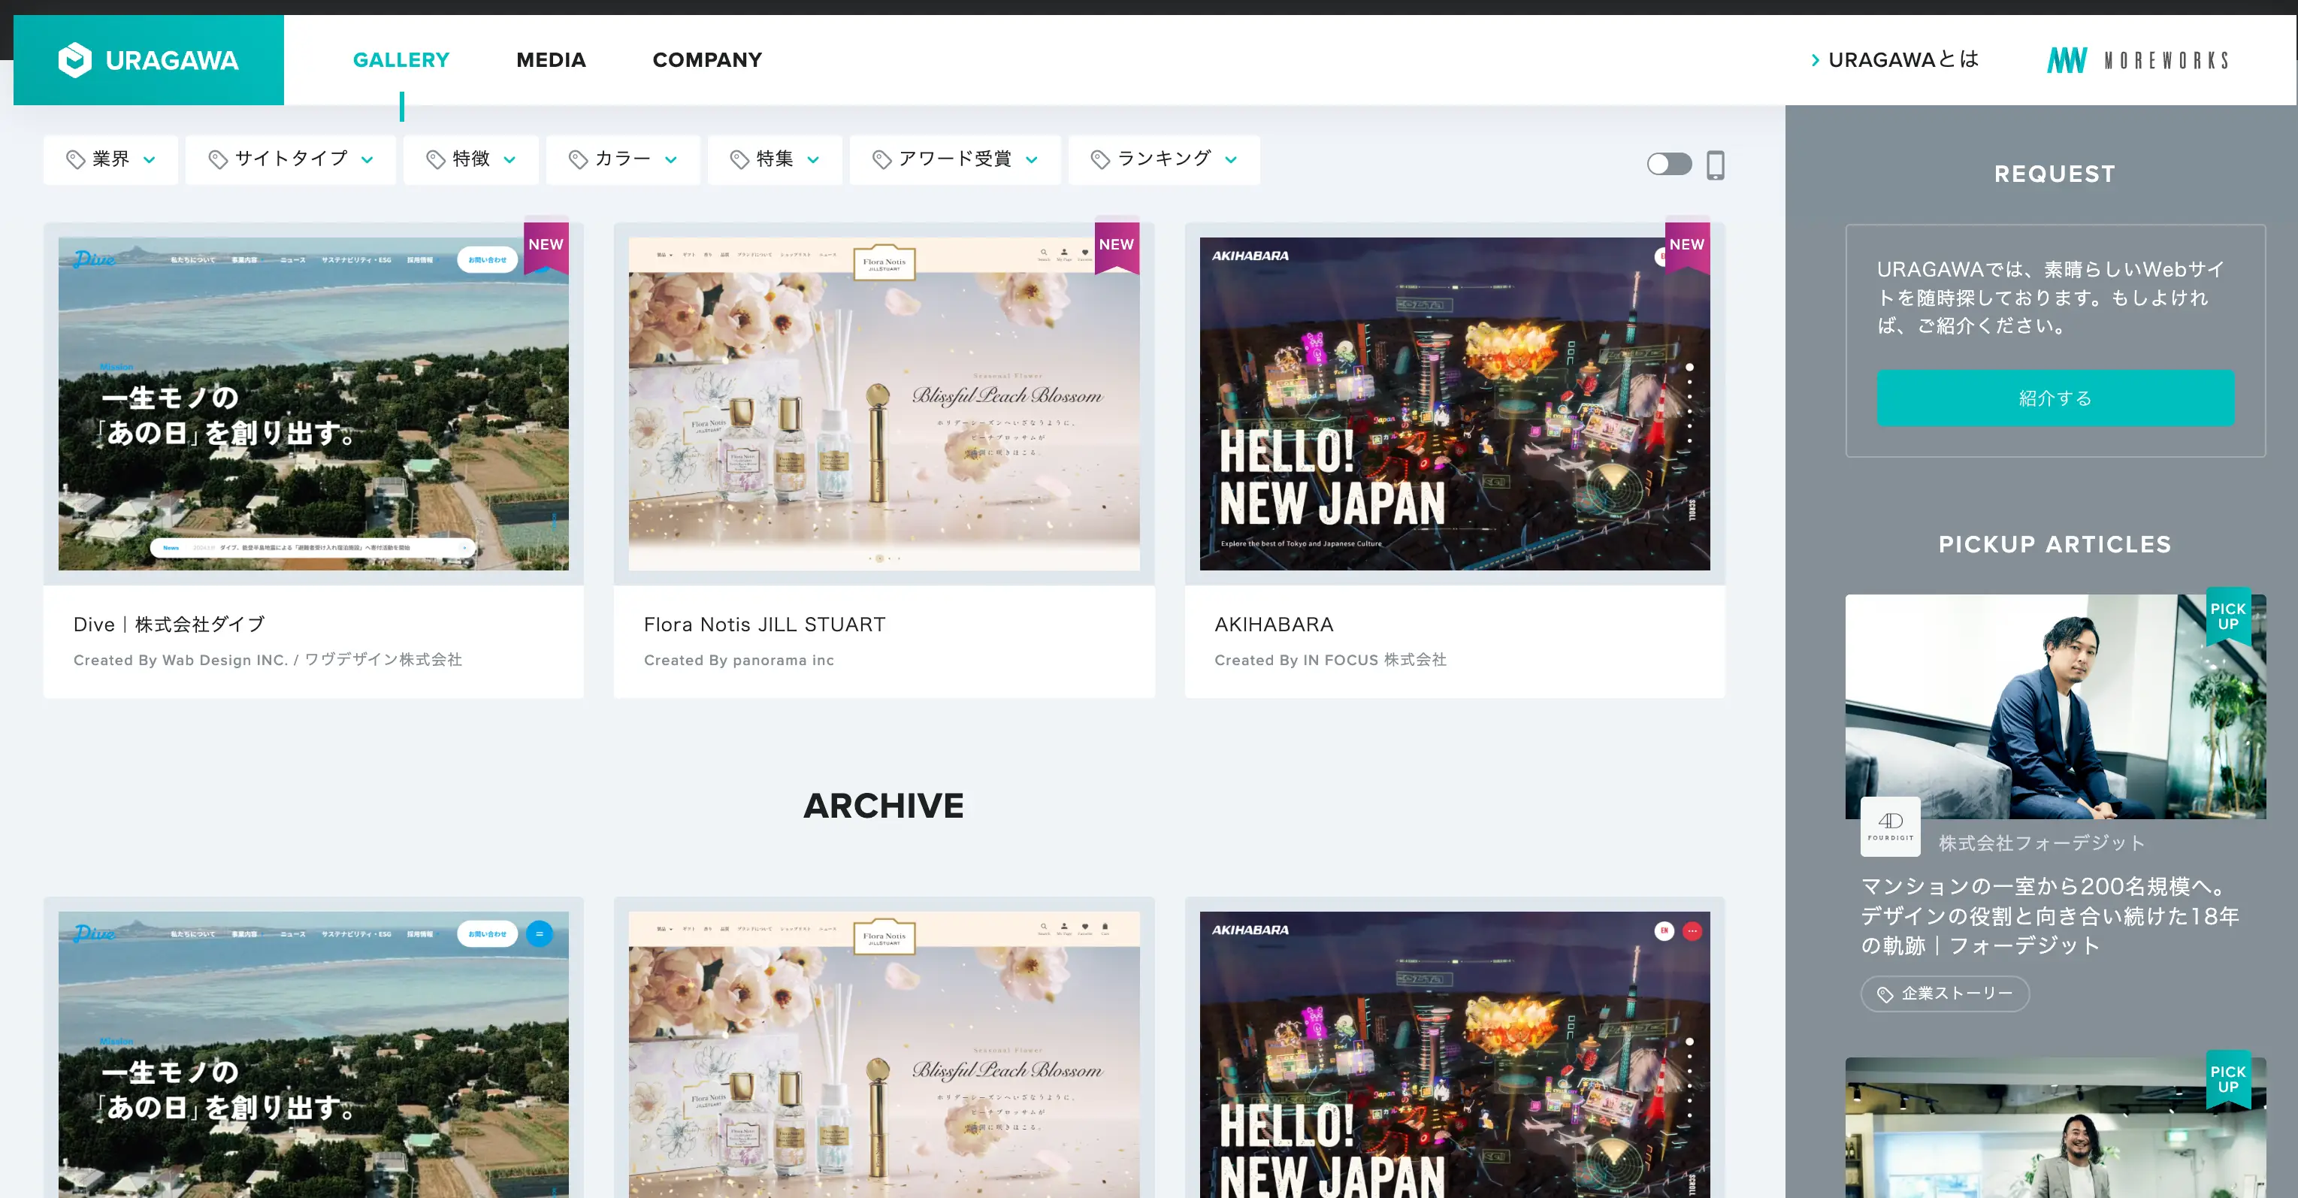Expand the 特徴 filter dropdown
The width and height of the screenshot is (2298, 1198).
coord(471,159)
